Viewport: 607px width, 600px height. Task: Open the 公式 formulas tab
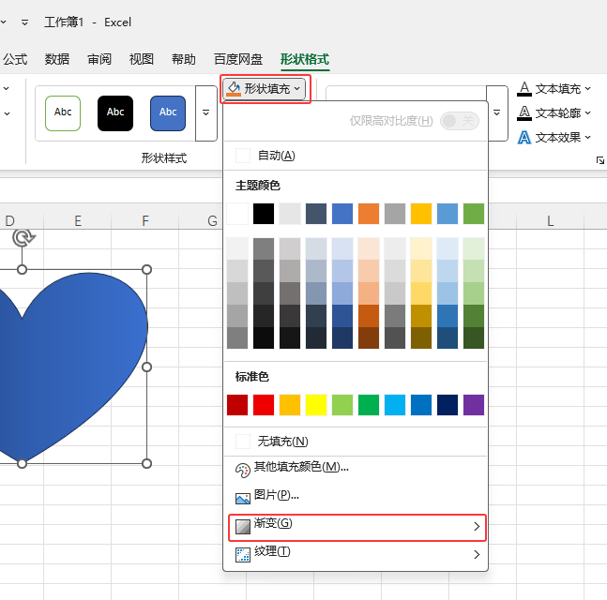15,59
